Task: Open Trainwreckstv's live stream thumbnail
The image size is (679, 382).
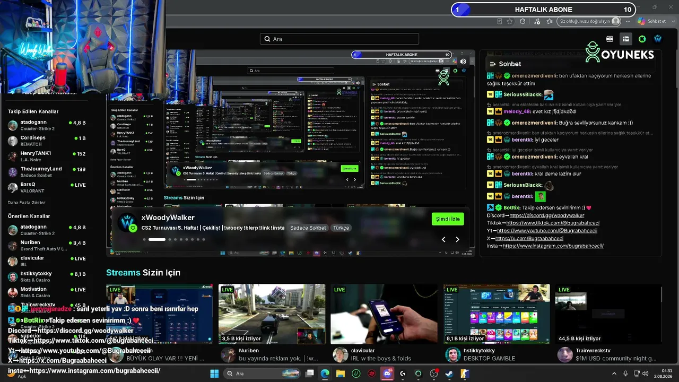Action: [609, 314]
